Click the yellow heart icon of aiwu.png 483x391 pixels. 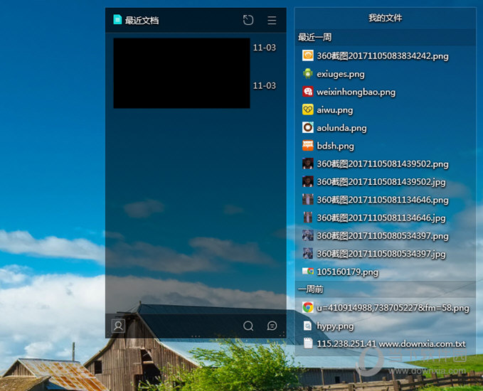click(308, 109)
